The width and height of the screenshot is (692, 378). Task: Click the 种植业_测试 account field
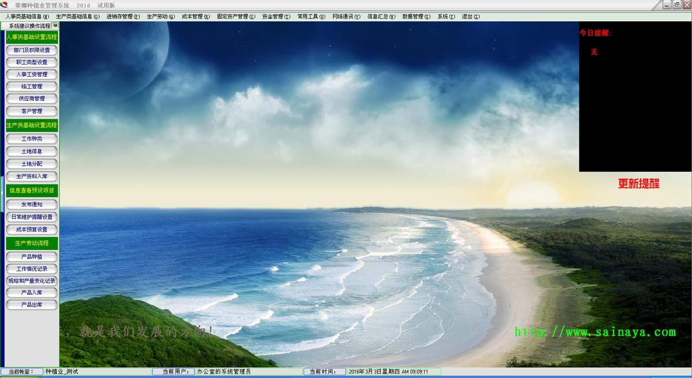(97, 372)
